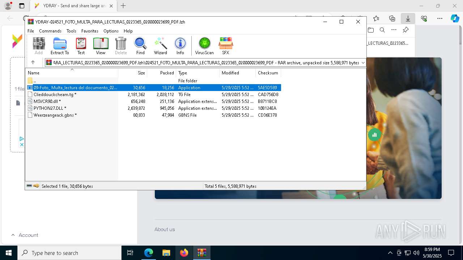Sort files by Modified column
This screenshot has height=260, width=463.
point(238,73)
